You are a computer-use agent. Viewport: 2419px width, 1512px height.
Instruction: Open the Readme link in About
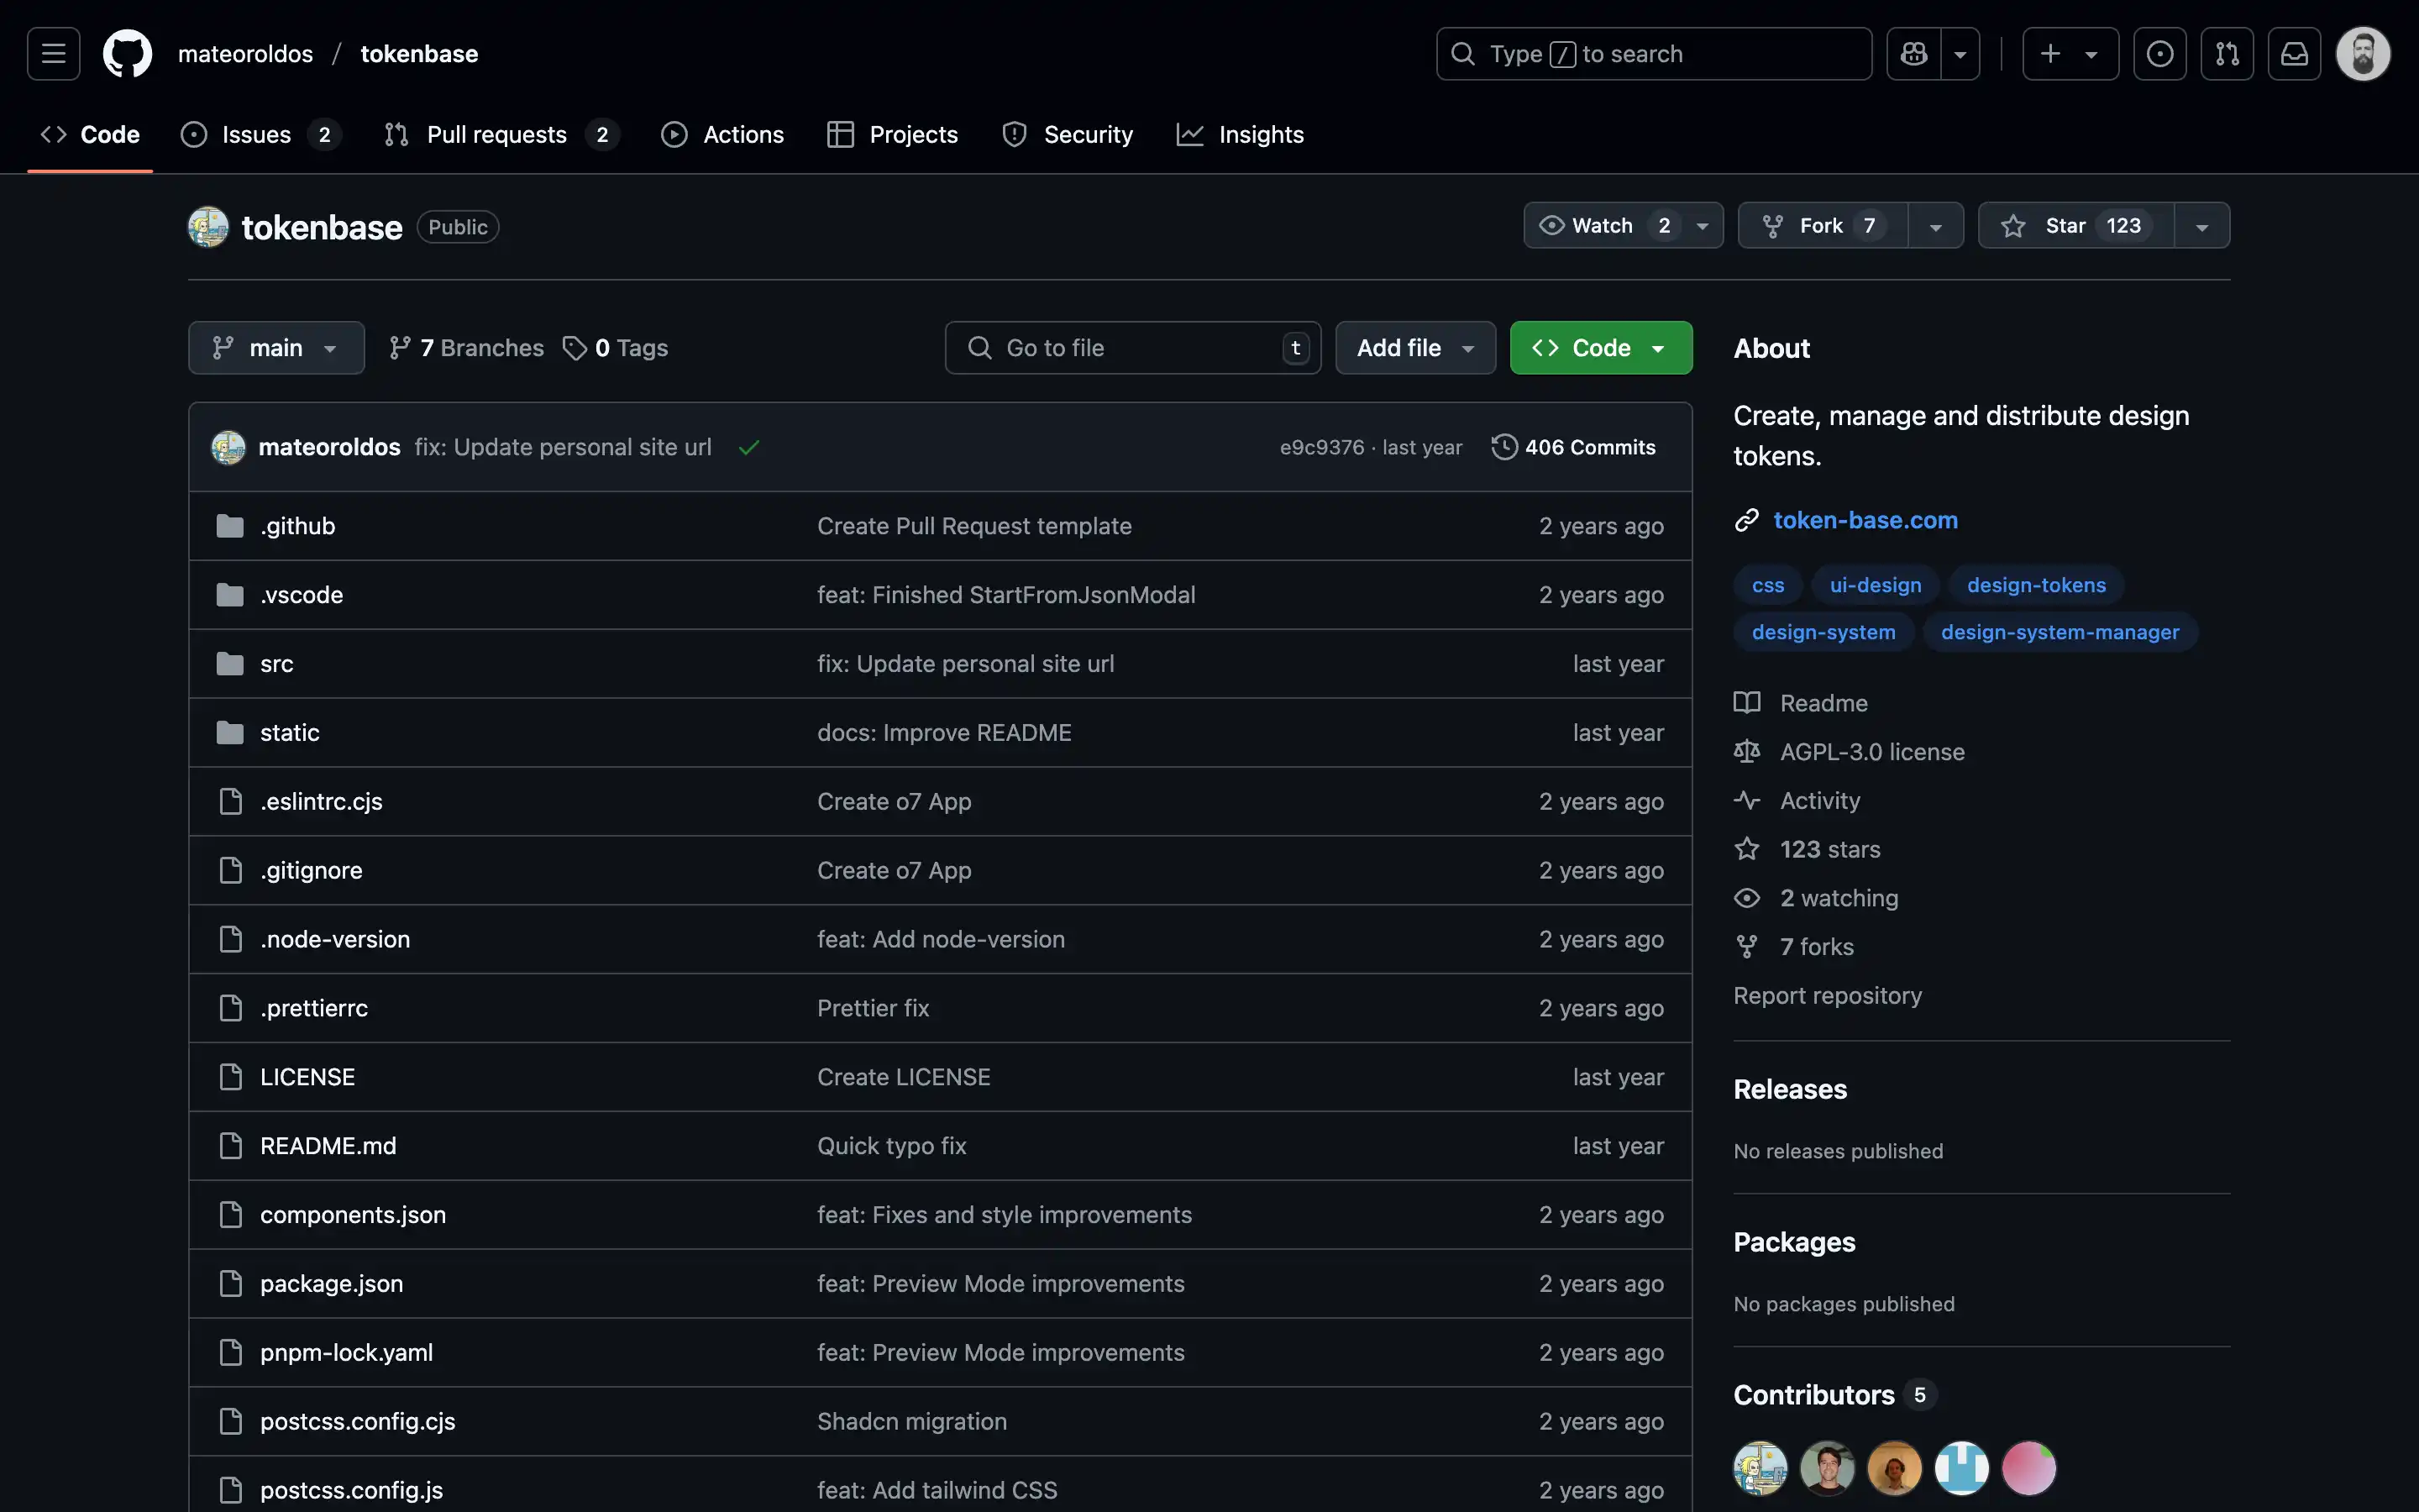pyautogui.click(x=1802, y=703)
